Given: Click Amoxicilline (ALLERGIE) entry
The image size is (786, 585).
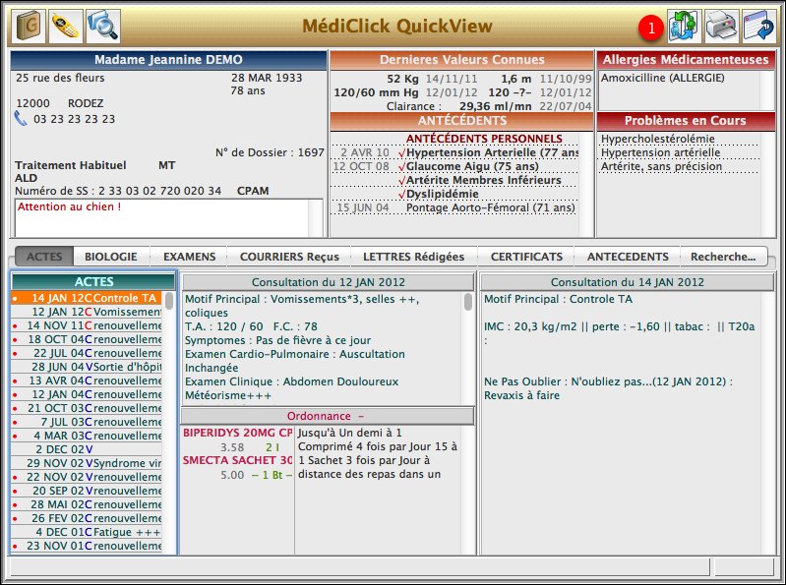Looking at the screenshot, I should pos(662,78).
